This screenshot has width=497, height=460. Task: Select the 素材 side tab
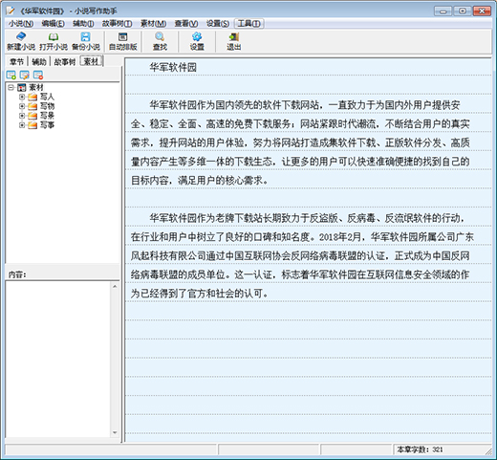[x=91, y=61]
